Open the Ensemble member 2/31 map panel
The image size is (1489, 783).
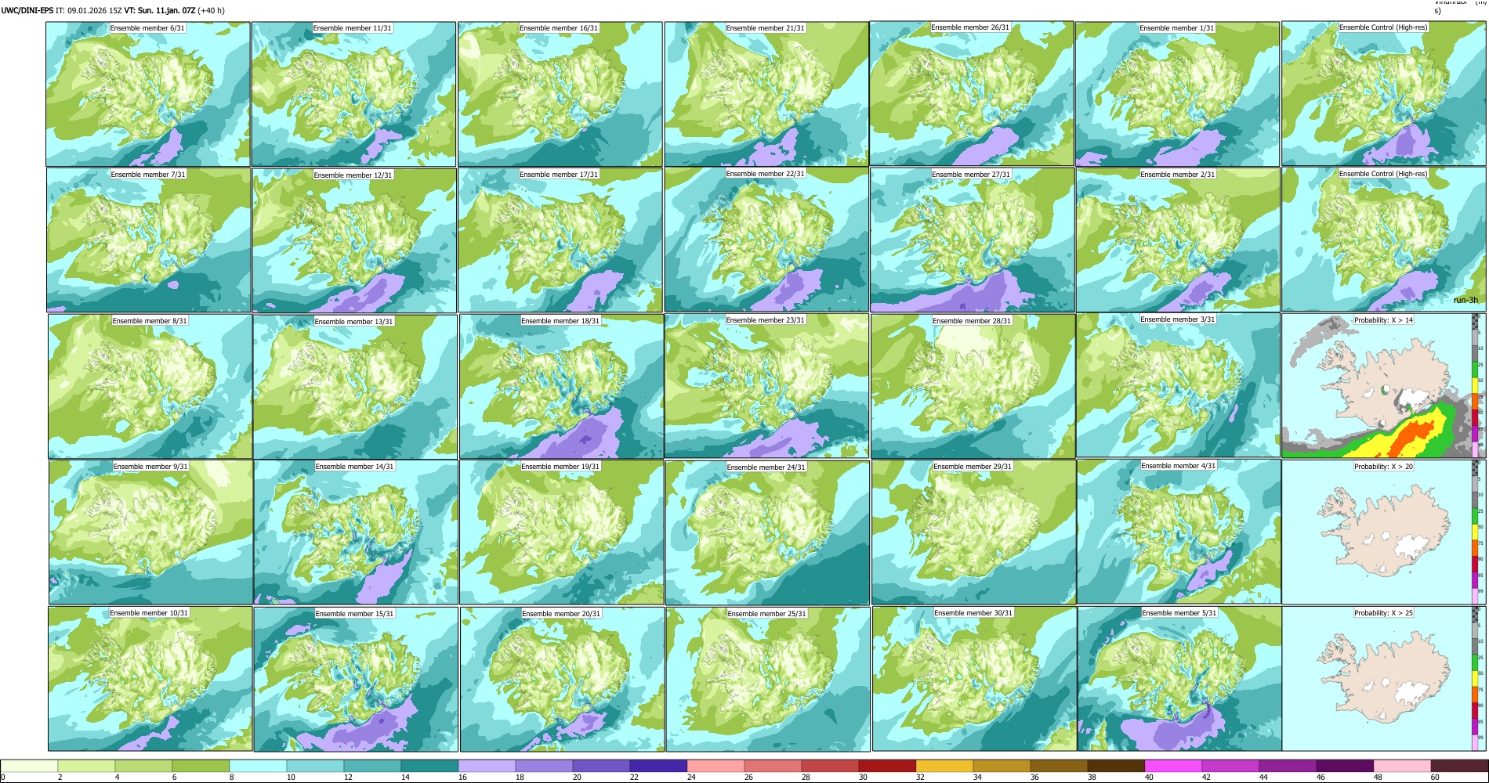tap(1178, 240)
